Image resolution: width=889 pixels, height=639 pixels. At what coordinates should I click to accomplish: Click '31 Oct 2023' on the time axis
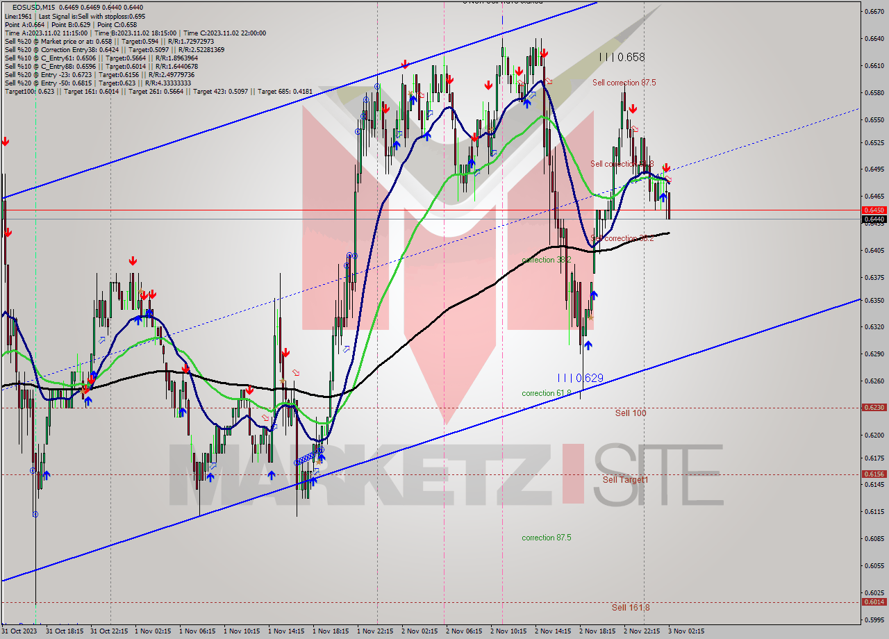(x=19, y=631)
